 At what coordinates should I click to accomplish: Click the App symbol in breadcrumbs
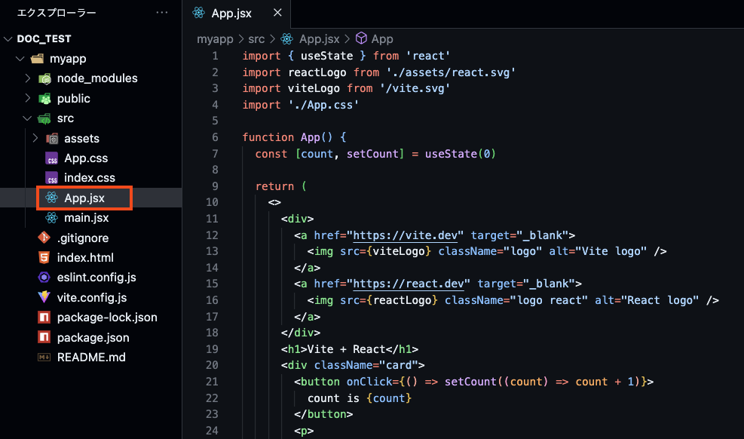[x=382, y=38]
